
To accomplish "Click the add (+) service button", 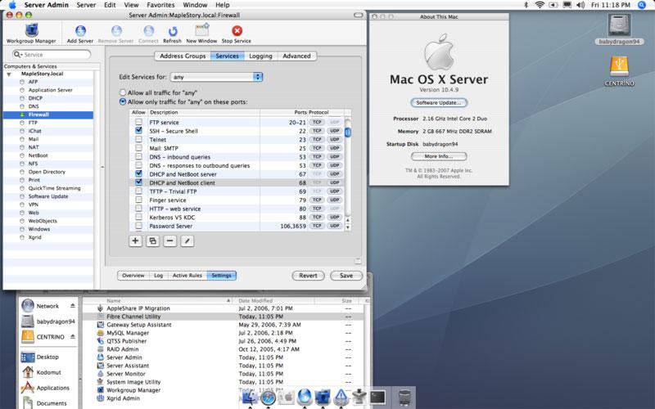I will (x=135, y=240).
